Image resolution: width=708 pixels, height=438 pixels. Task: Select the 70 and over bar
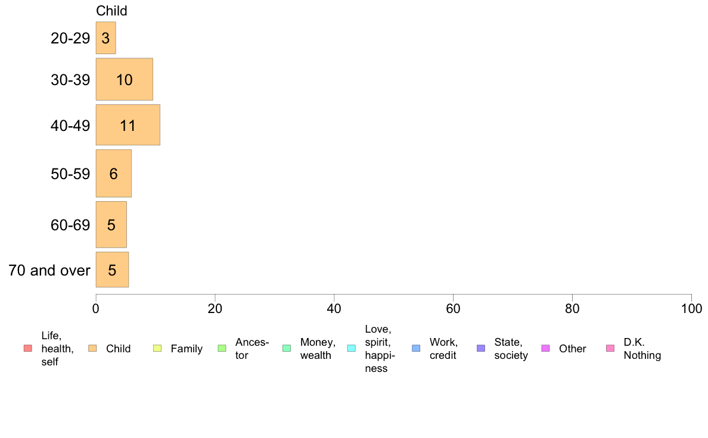point(112,270)
